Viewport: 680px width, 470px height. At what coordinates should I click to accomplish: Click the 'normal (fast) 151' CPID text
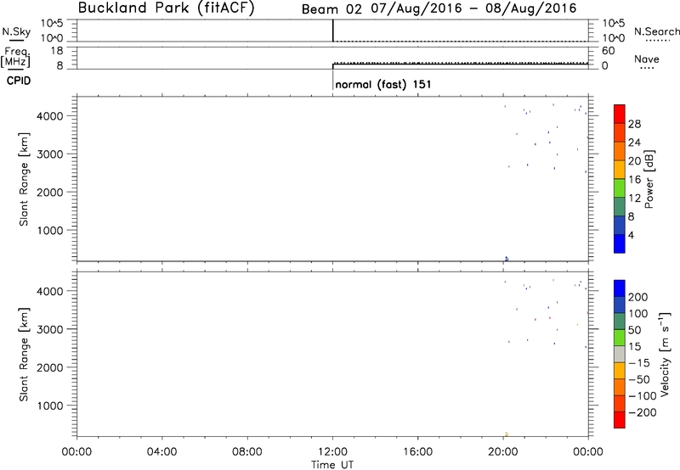pos(383,84)
